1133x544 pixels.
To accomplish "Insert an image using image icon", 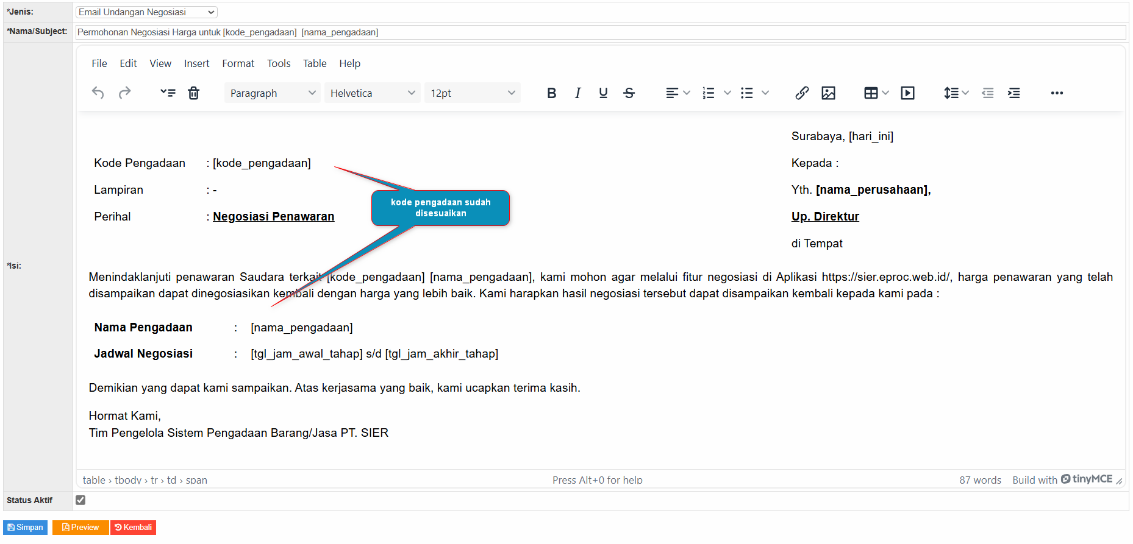I will [828, 93].
